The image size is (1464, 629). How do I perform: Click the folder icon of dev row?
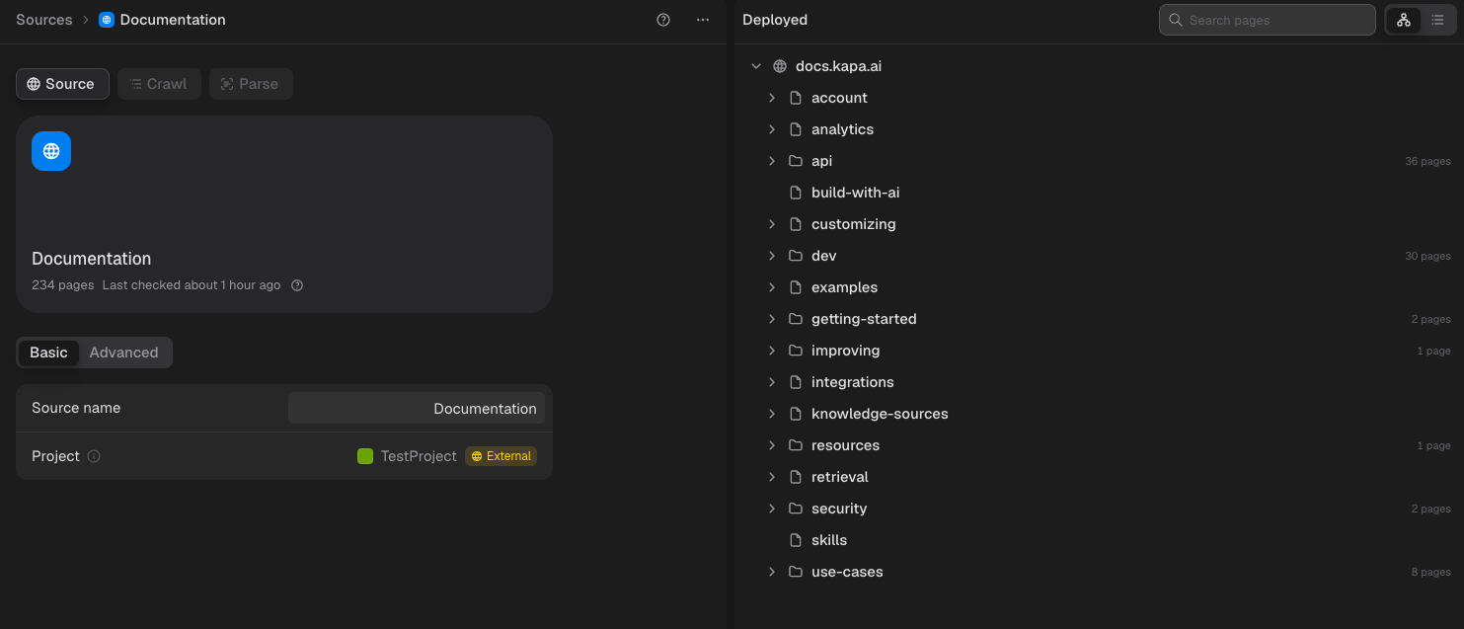tap(796, 256)
